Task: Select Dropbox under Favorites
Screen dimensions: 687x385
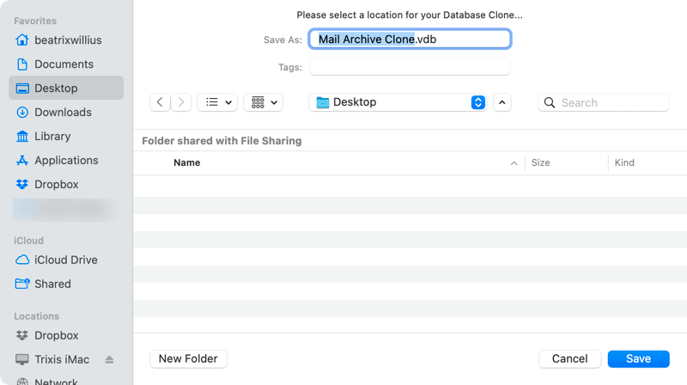Action: (66, 185)
